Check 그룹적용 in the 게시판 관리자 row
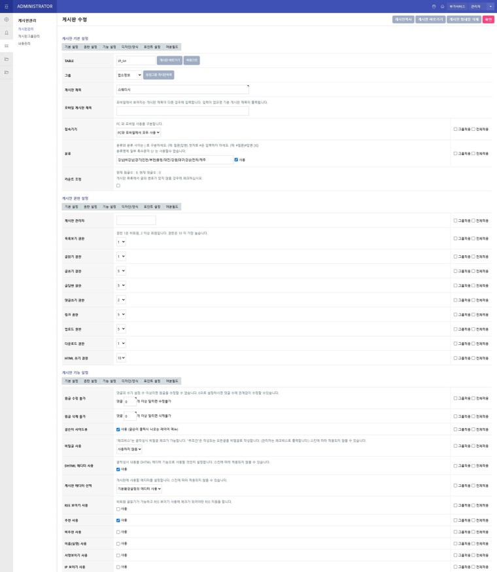 [x=455, y=221]
